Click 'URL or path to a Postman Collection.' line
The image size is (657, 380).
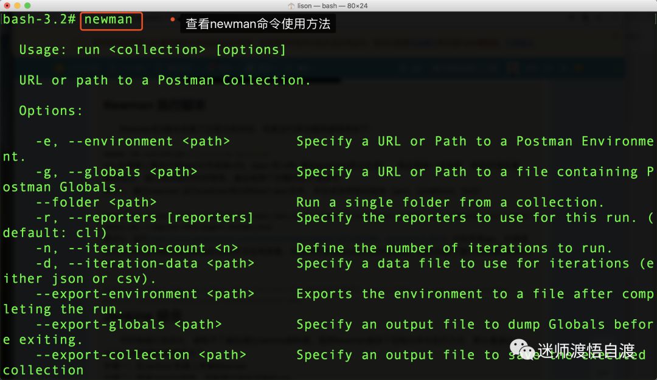[x=165, y=80]
